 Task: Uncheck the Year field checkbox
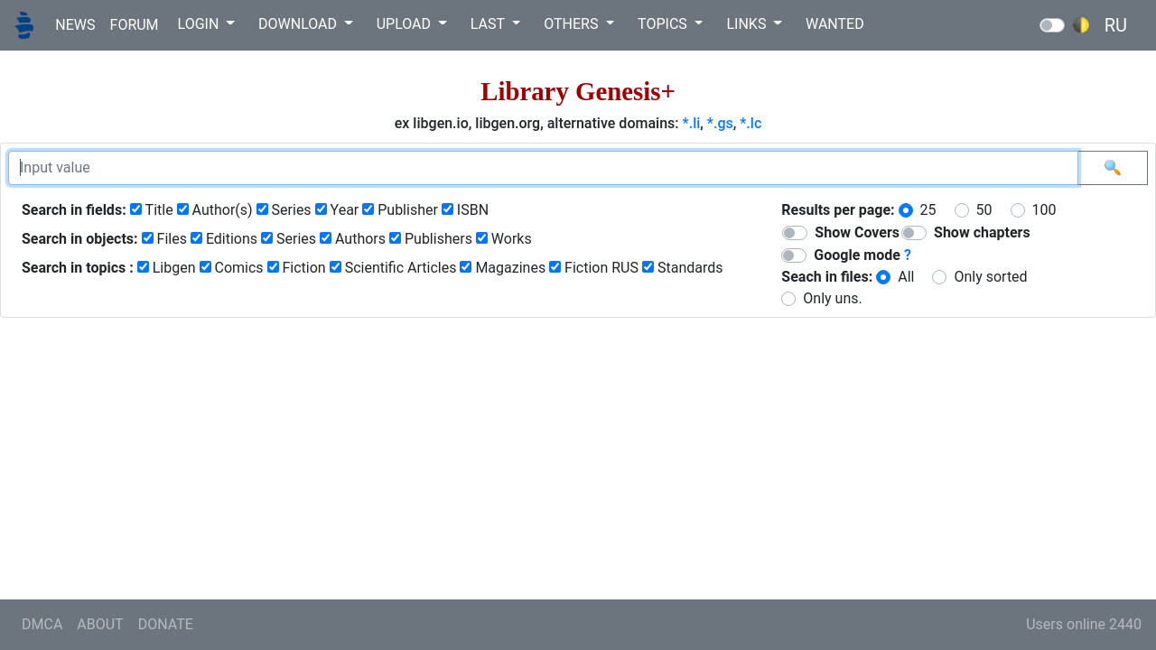point(321,209)
